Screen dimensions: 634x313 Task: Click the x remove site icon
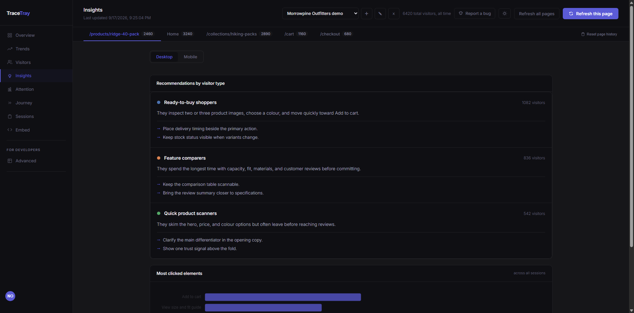(394, 14)
